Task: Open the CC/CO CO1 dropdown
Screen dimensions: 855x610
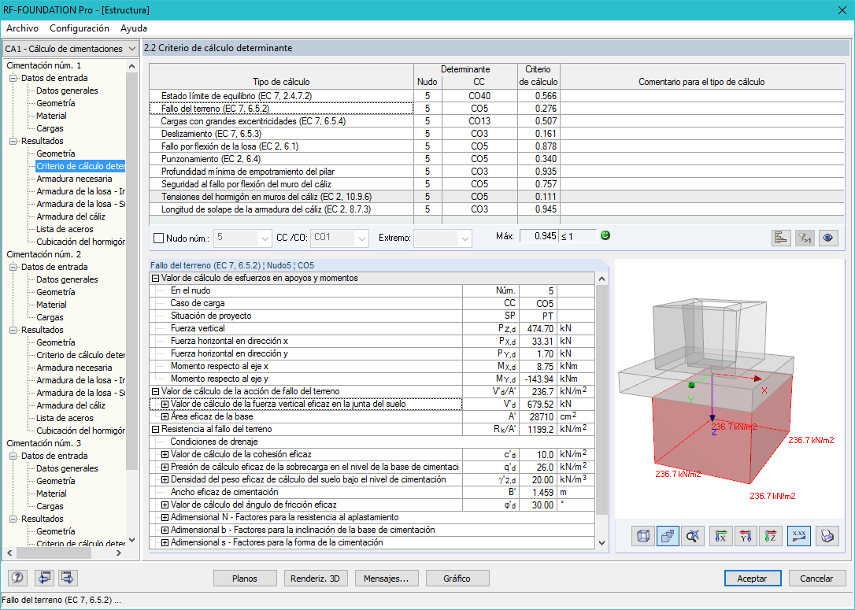Action: point(361,238)
